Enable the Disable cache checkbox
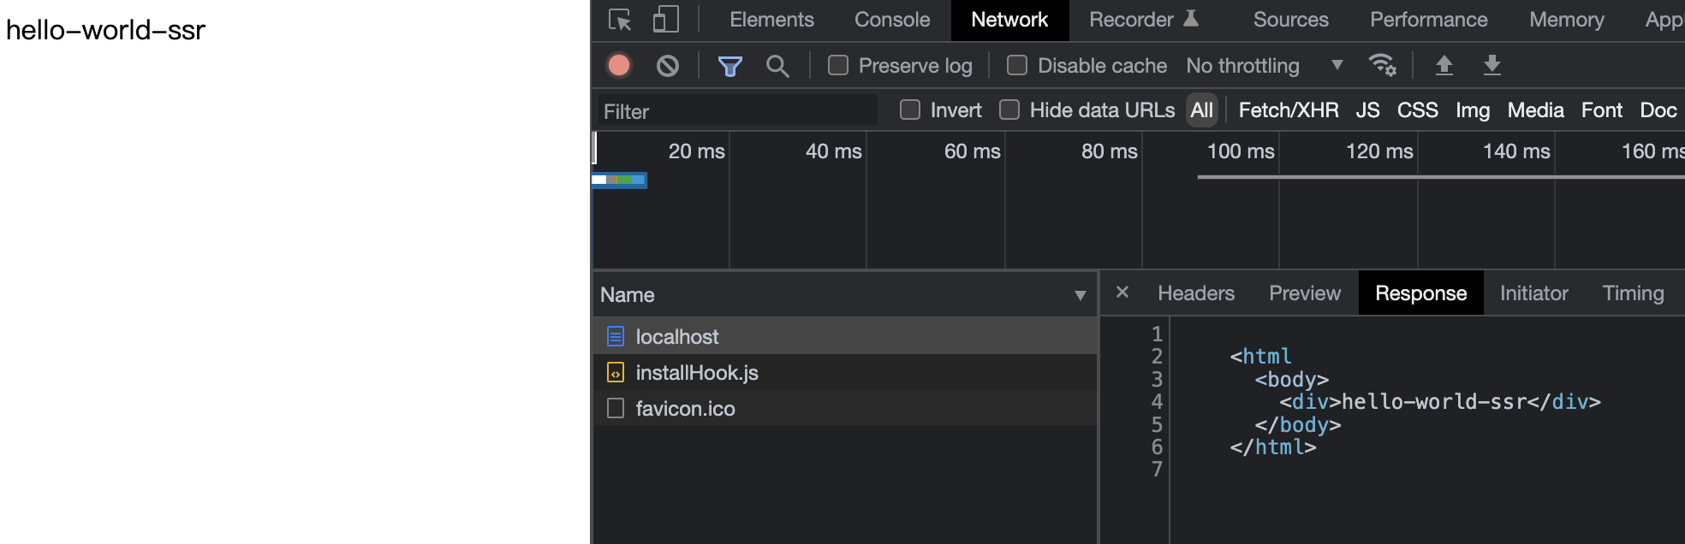 [1017, 66]
